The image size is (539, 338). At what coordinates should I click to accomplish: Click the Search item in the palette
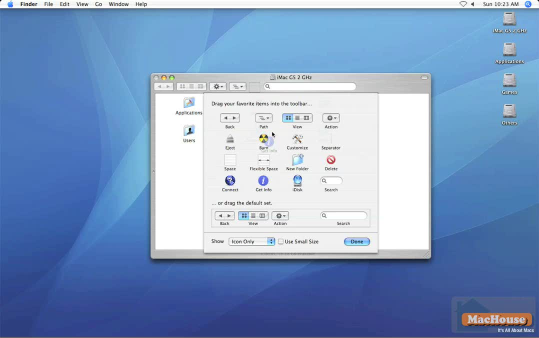click(x=331, y=180)
